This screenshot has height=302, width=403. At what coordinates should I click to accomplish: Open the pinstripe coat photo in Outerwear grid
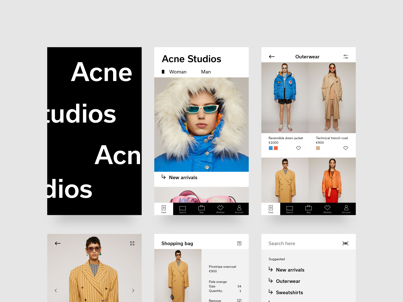(285, 180)
